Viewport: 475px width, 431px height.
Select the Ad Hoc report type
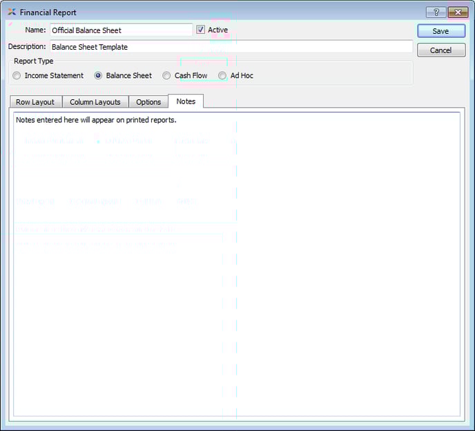222,76
